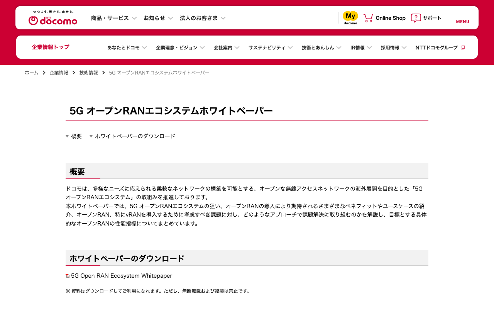The image size is (494, 309).
Task: Expand the 技術とあんしん submenu chevron
Action: click(x=339, y=48)
